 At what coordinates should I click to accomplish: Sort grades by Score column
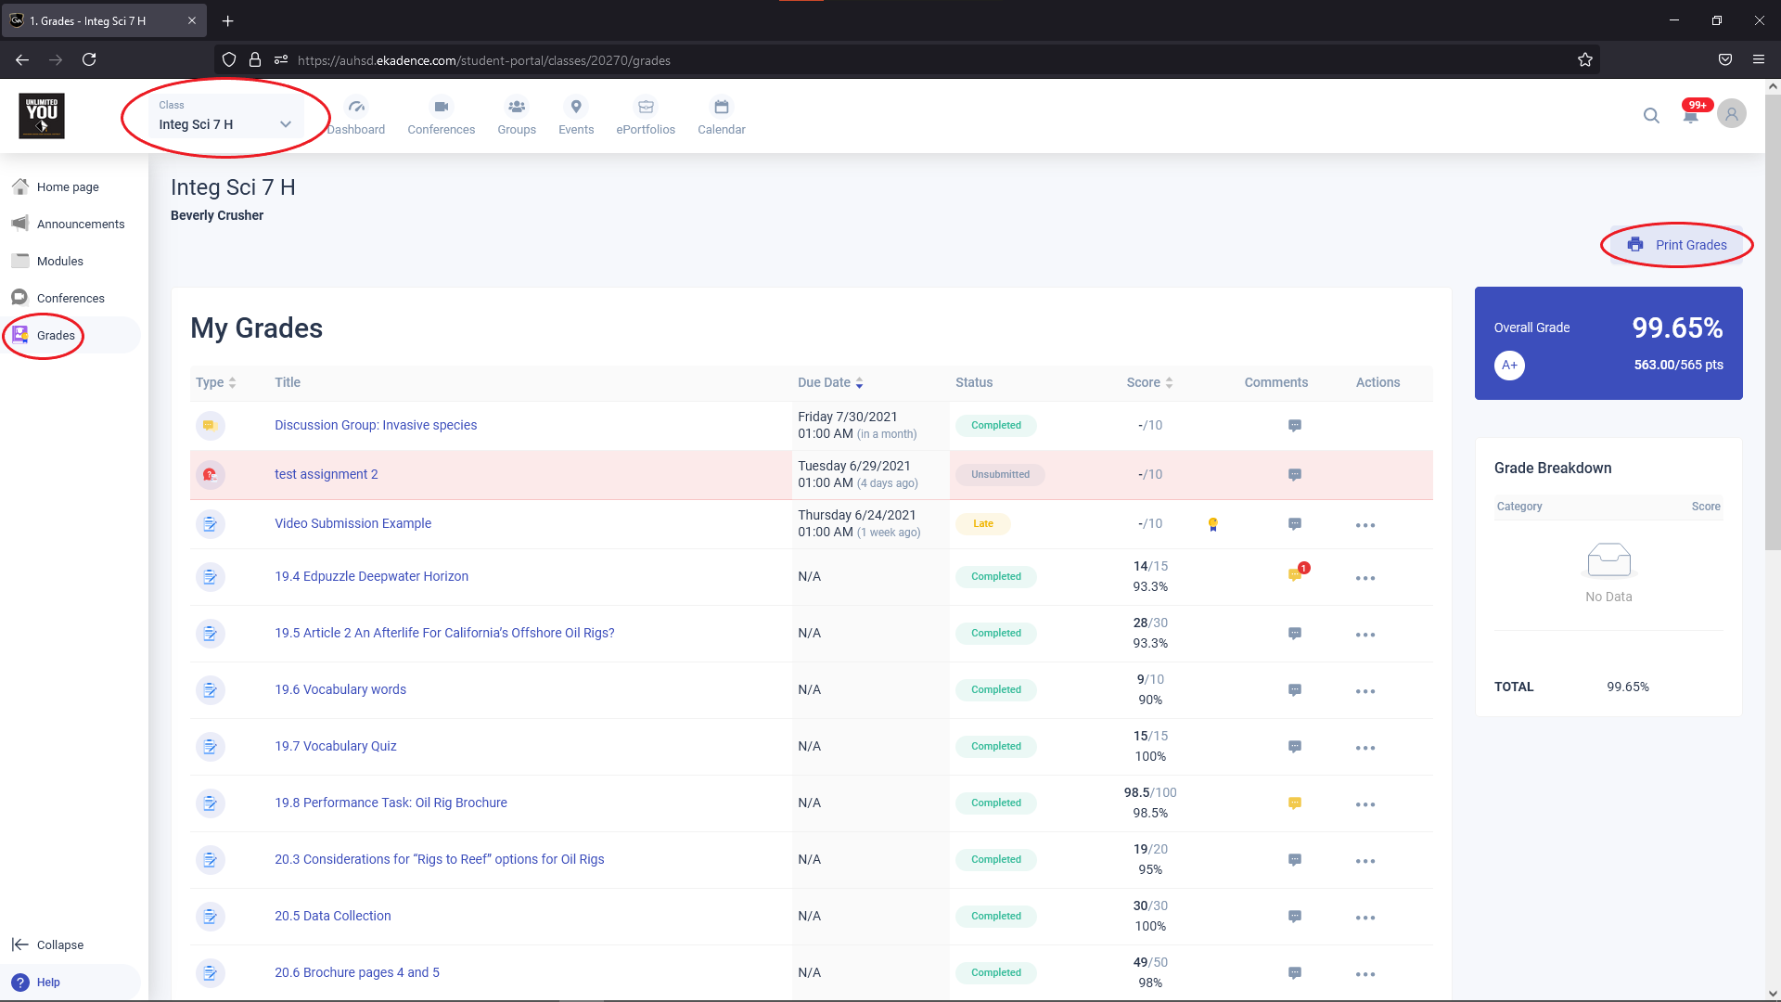(x=1149, y=382)
